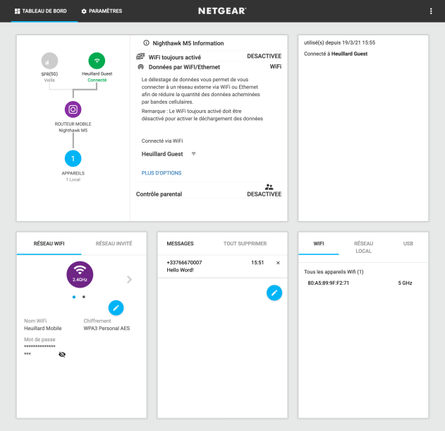Viewport: 445px width, 431px height.
Task: Click the Données par WiFi/Ethernet icon
Action: (x=140, y=67)
